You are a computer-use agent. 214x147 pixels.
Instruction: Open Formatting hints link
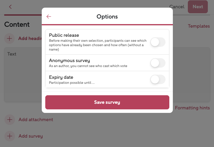pos(192,108)
